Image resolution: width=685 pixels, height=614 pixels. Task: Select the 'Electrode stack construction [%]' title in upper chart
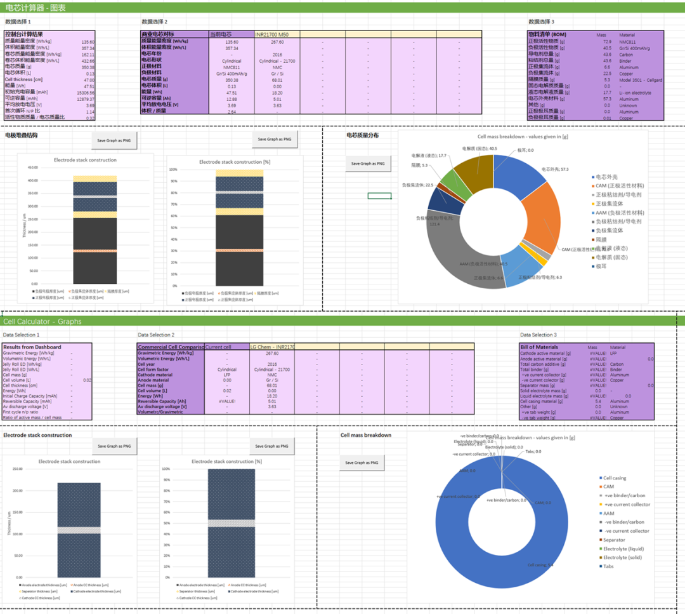tap(235, 162)
